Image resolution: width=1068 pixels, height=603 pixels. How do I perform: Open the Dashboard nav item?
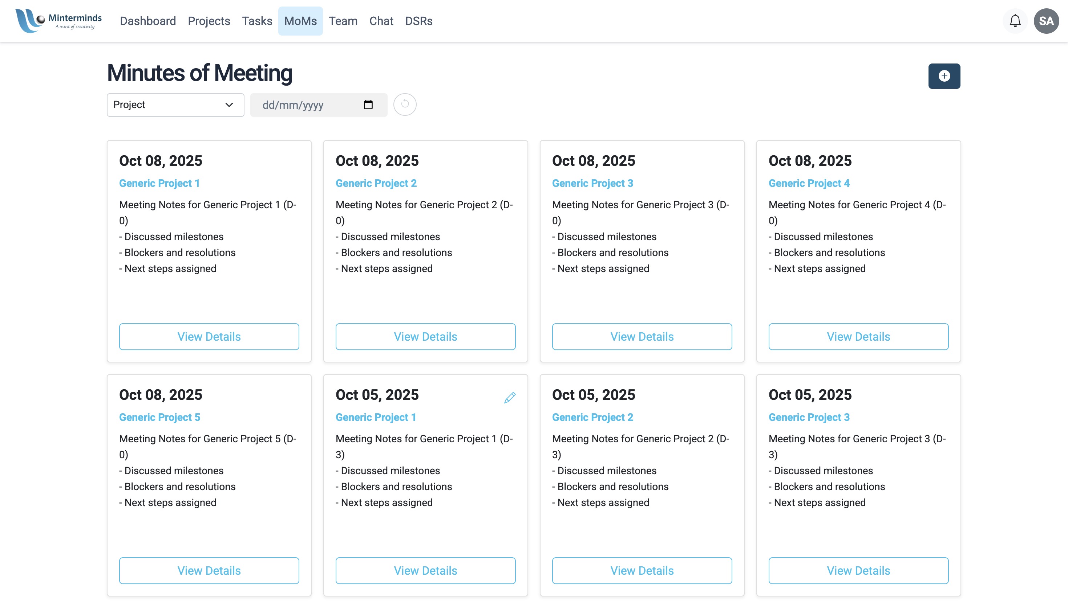[x=147, y=21]
